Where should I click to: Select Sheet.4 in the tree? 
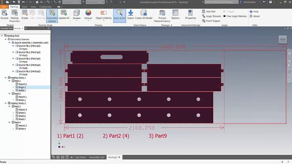point(22,128)
